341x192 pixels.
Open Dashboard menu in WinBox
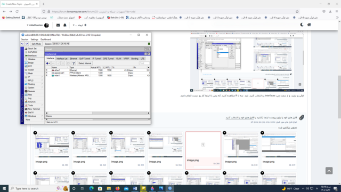(46, 39)
